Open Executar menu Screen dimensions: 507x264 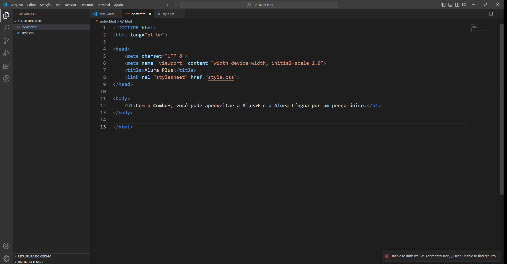(87, 5)
